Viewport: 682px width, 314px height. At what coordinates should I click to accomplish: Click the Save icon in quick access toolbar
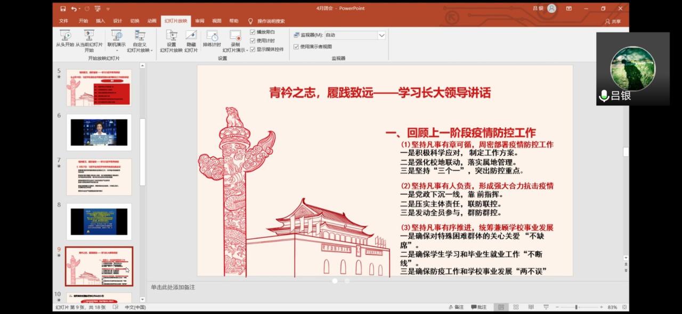(63, 9)
